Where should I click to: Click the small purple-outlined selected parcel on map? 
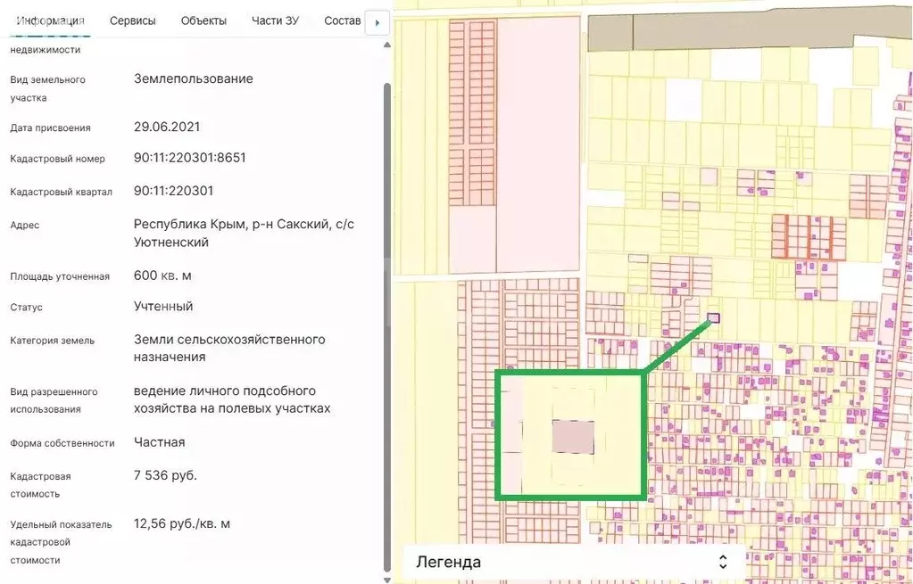click(x=713, y=317)
